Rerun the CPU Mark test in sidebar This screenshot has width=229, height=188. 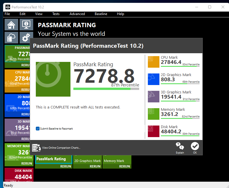[x=17, y=90]
